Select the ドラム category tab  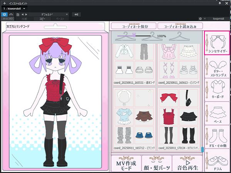[217, 160]
